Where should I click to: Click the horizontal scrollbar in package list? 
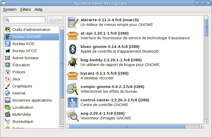(127, 126)
